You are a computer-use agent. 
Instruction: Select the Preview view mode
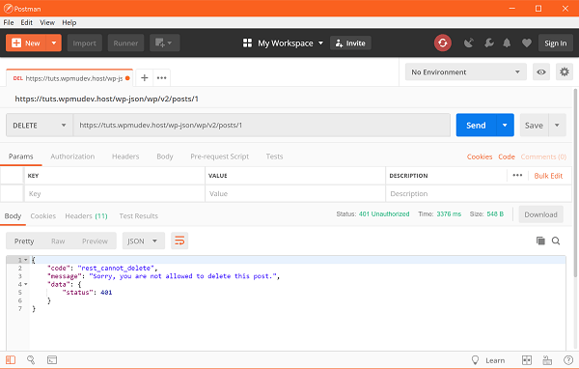[x=95, y=241]
